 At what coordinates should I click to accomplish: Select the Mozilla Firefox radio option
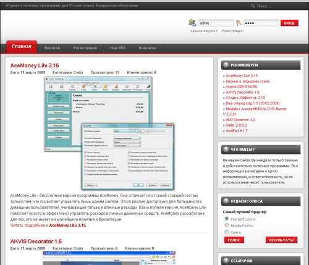pos(227,225)
